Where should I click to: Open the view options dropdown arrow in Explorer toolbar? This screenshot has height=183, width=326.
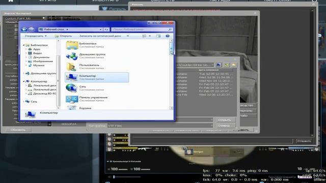(x=150, y=36)
